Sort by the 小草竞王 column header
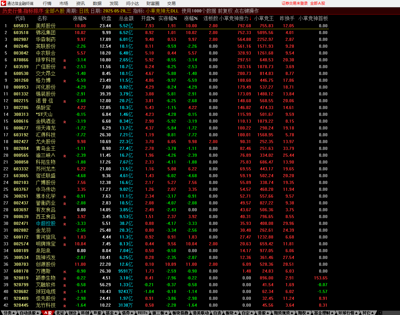This screenshot has height=315, width=400. 264,19
